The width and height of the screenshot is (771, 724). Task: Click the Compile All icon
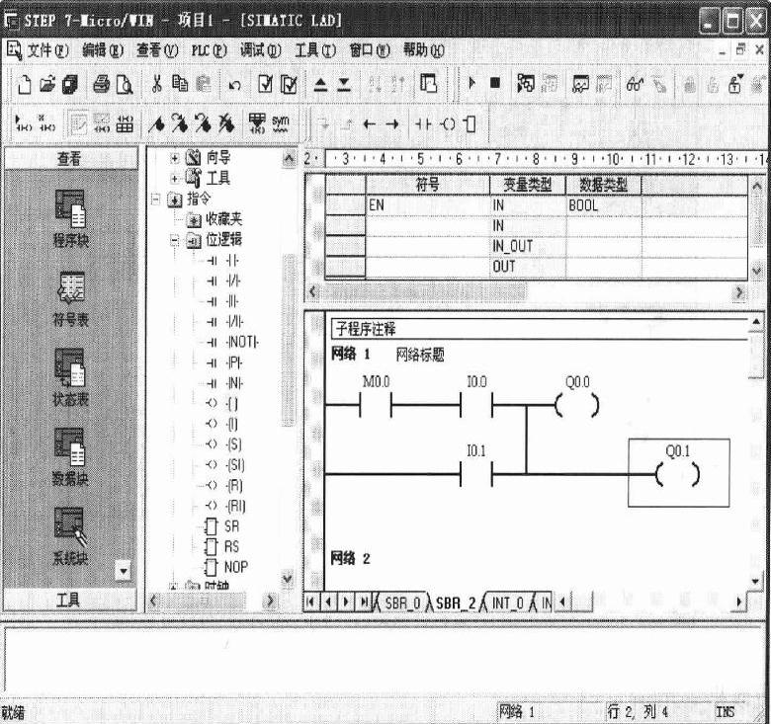(x=289, y=85)
